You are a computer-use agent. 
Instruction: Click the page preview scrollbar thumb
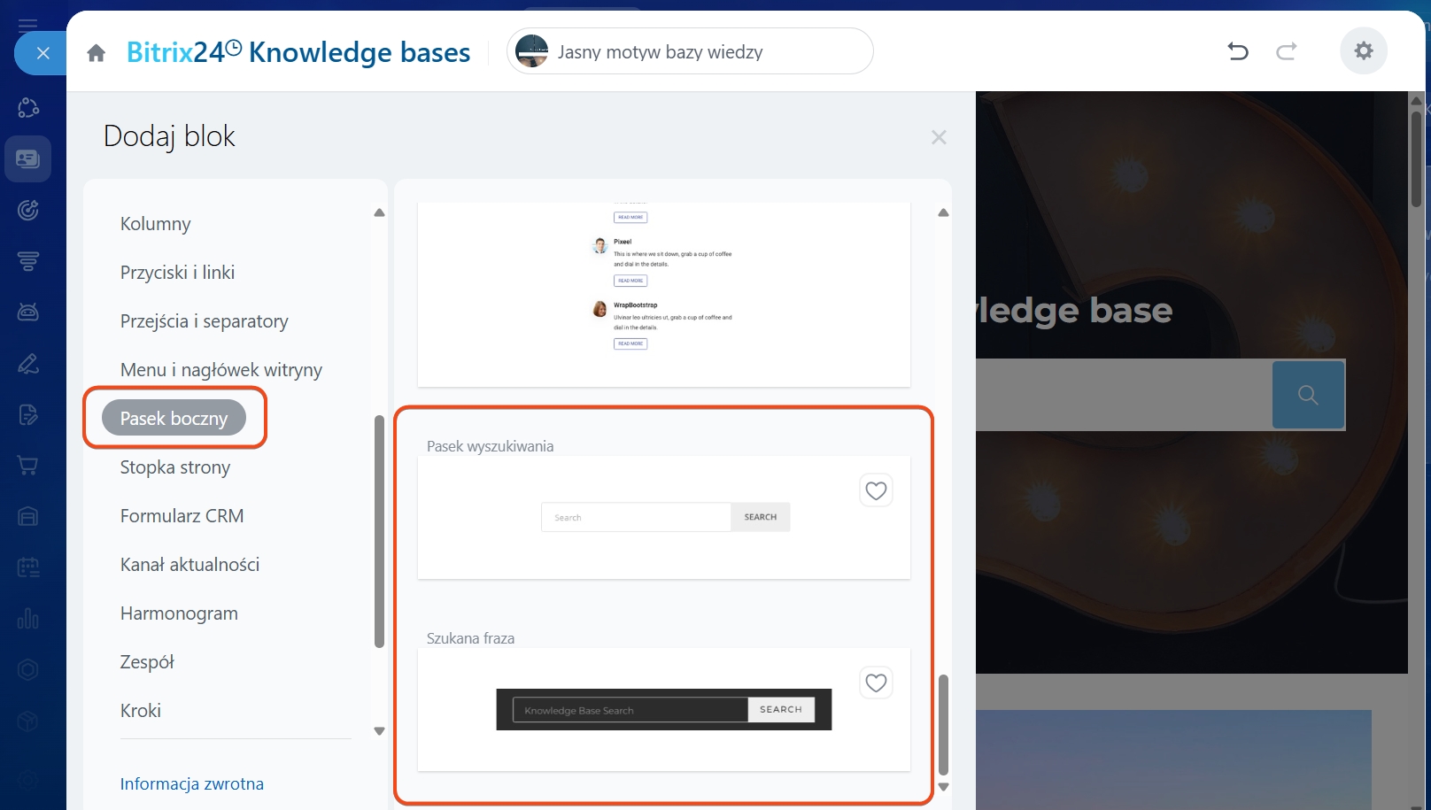(1416, 158)
